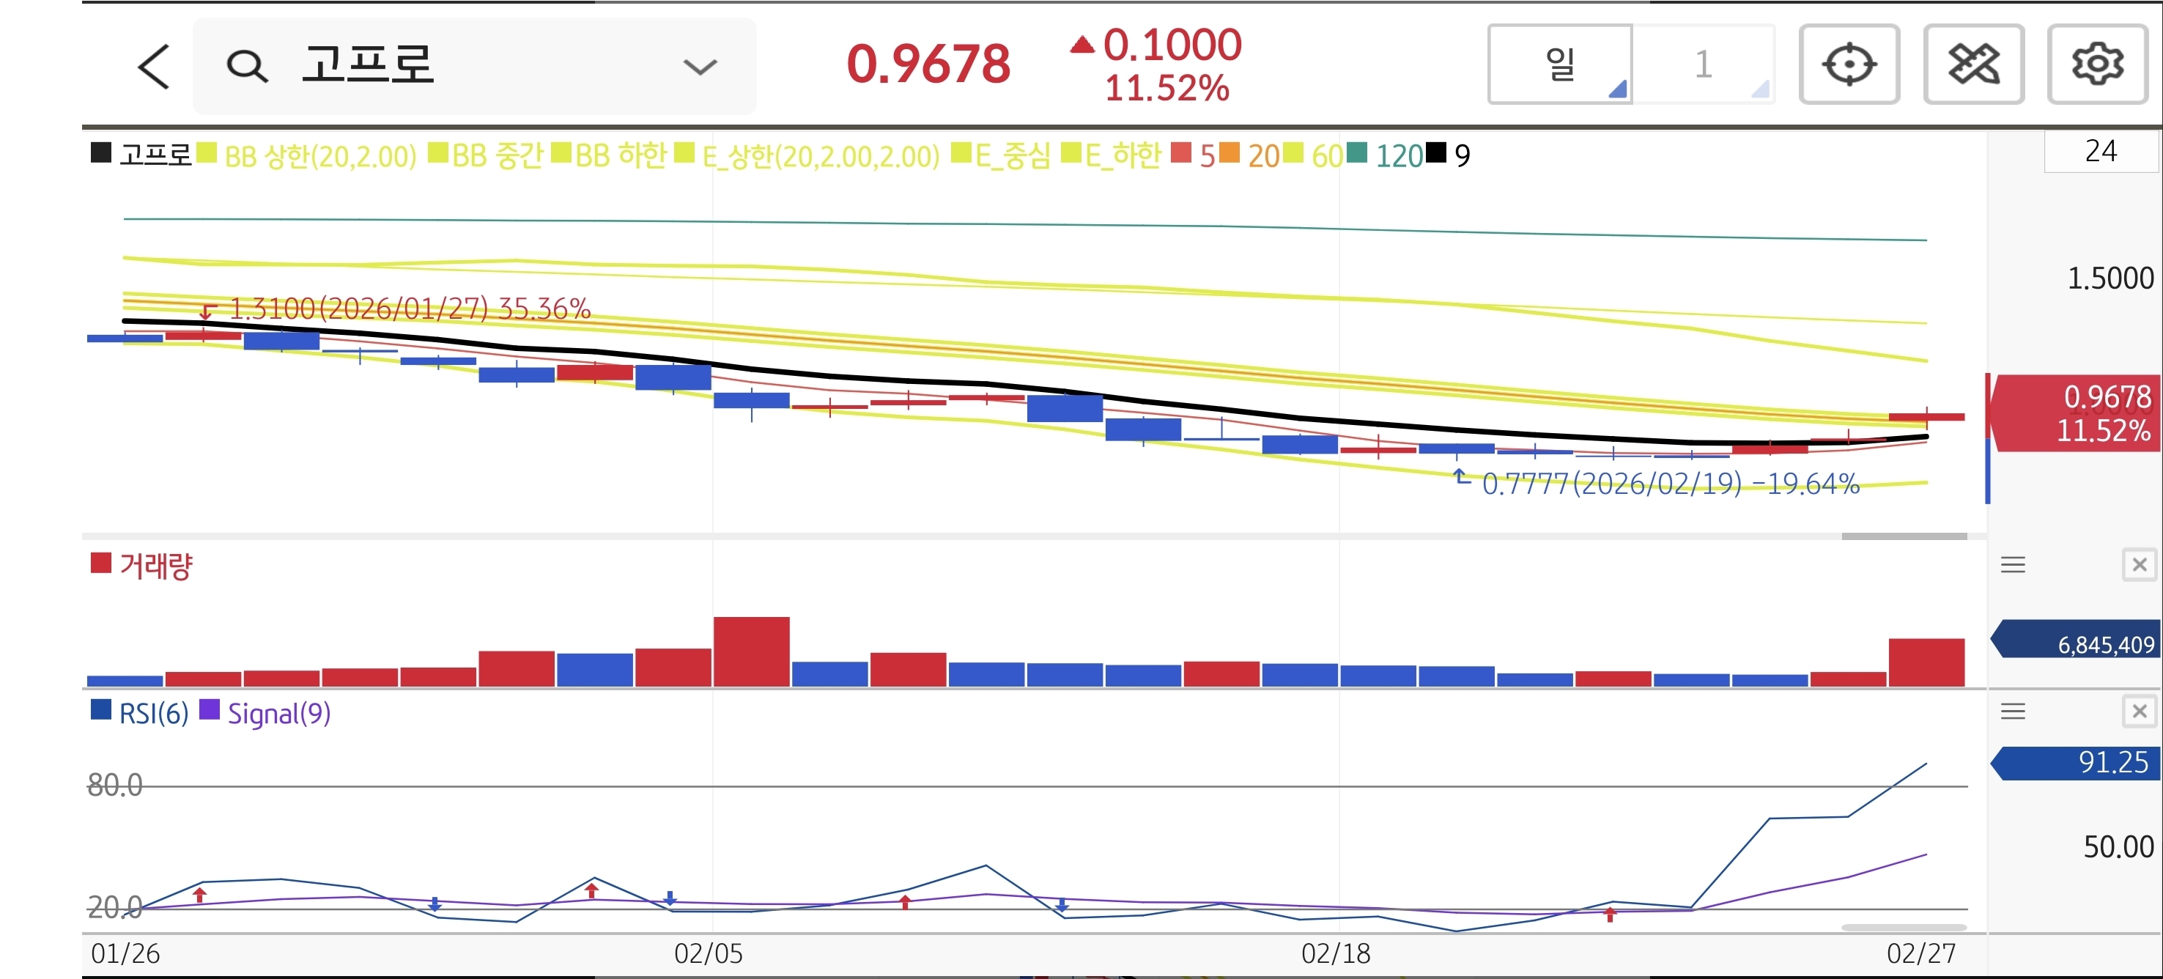Open volume panel hamburger menu
The width and height of the screenshot is (2163, 979).
pyautogui.click(x=2013, y=565)
